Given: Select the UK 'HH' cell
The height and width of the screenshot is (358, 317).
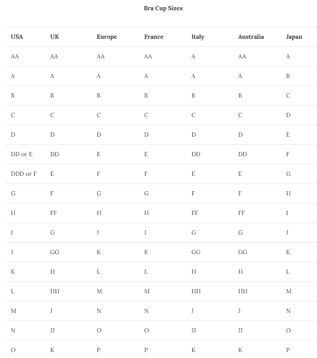Looking at the screenshot, I should pyautogui.click(x=55, y=291).
